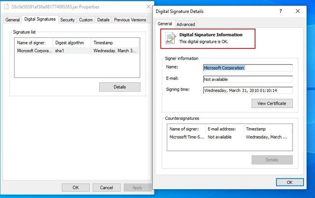
Task: Click the file icon in Properties title bar
Action: [x=6, y=6]
